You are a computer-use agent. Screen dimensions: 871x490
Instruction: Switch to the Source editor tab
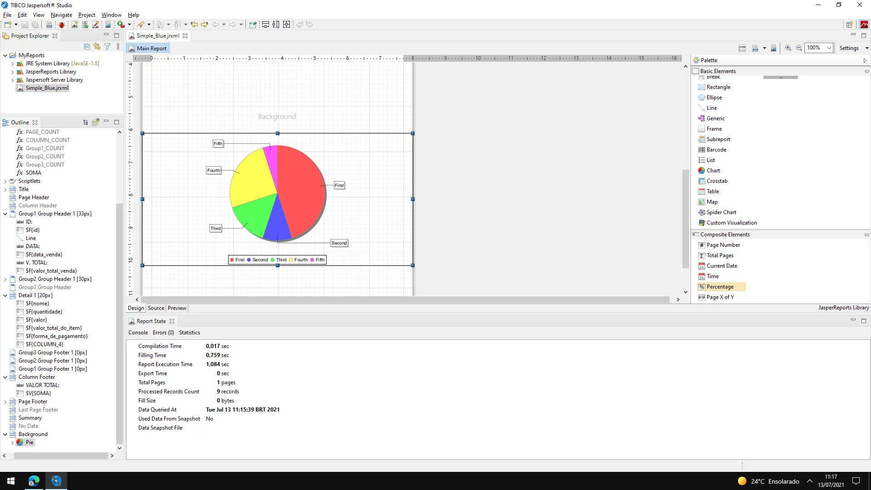coord(156,308)
